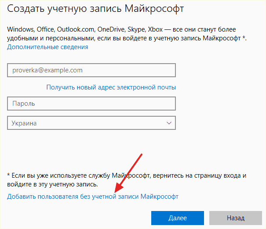Click "Добавить пользователя без учетной записи Майкрософт"

pyautogui.click(x=93, y=197)
